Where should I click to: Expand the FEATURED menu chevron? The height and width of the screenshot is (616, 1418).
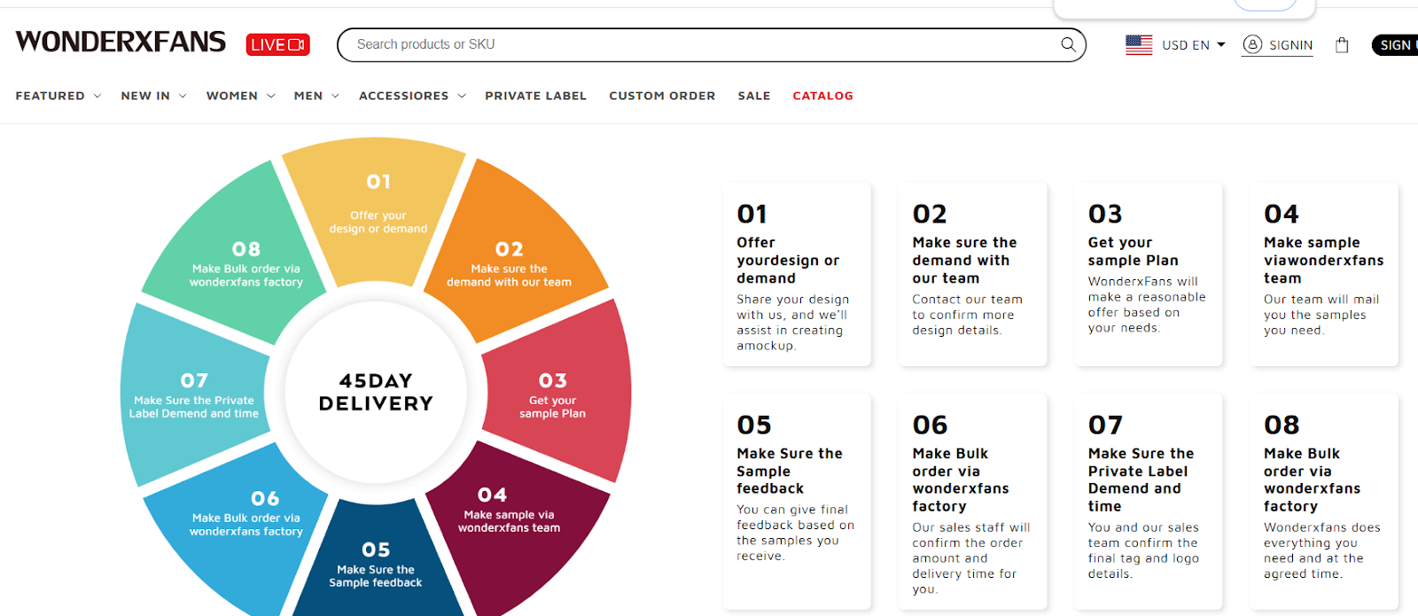click(97, 96)
